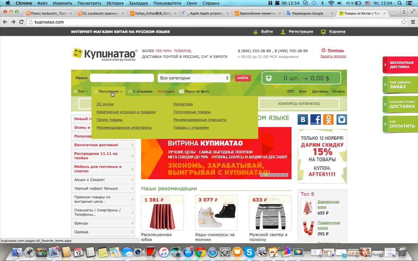Open the Apple menu

pyautogui.click(x=8, y=3)
